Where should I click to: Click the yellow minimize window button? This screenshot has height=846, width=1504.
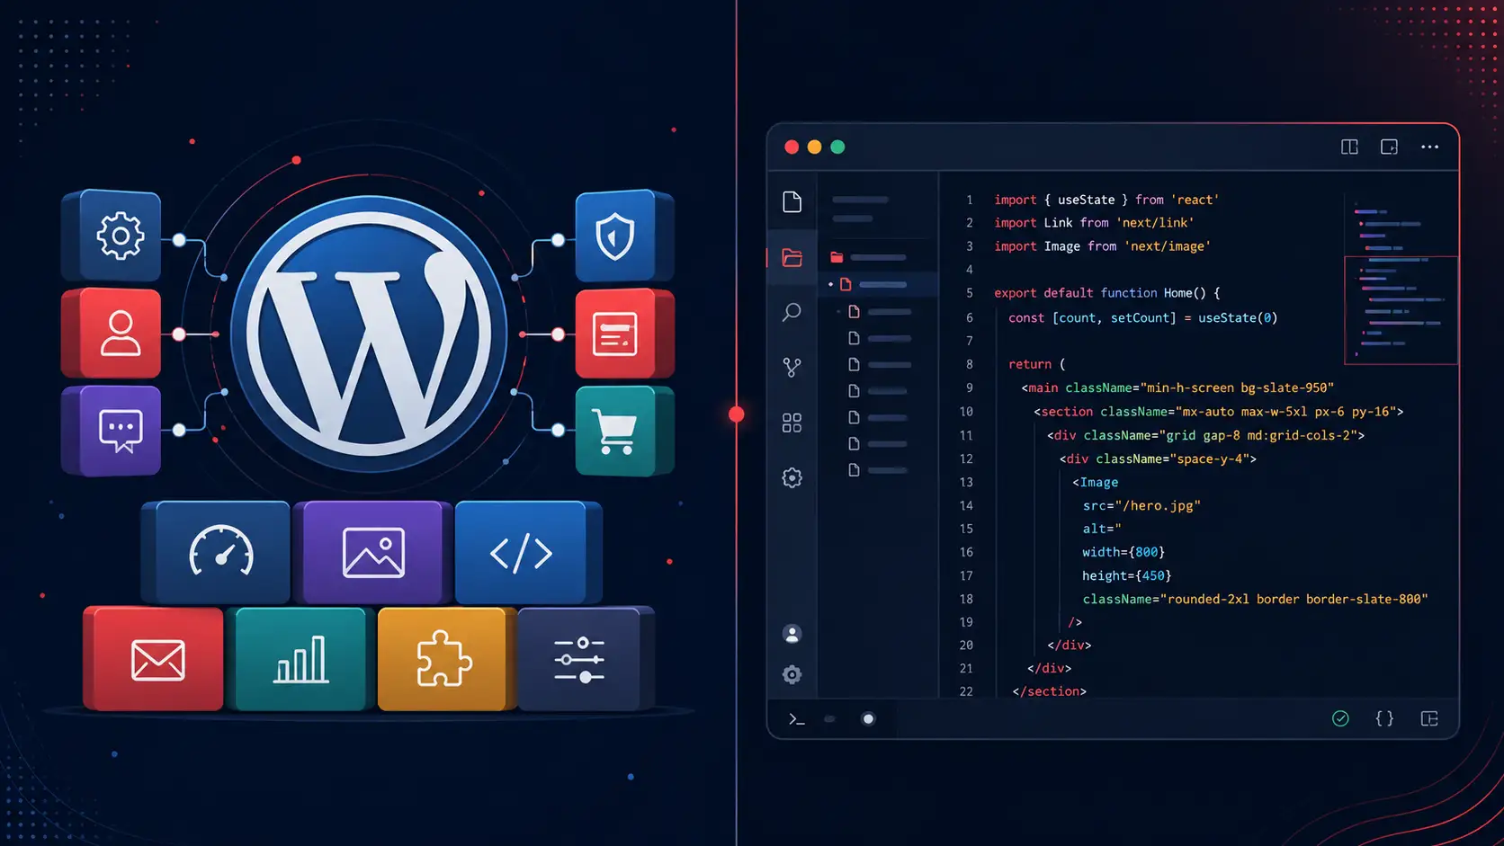(814, 147)
